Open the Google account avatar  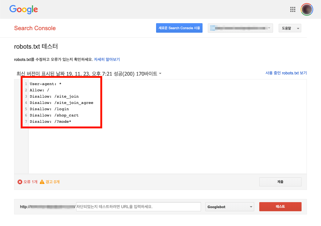(x=307, y=9)
